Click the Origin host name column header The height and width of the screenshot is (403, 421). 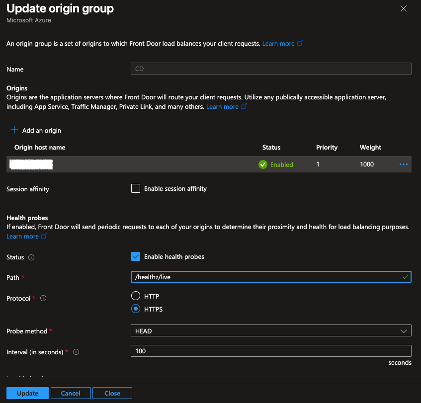(x=40, y=148)
